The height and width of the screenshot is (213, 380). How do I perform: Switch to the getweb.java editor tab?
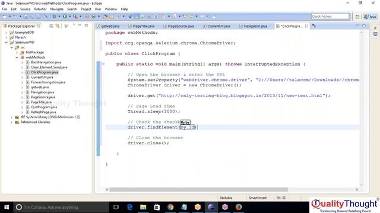point(108,26)
